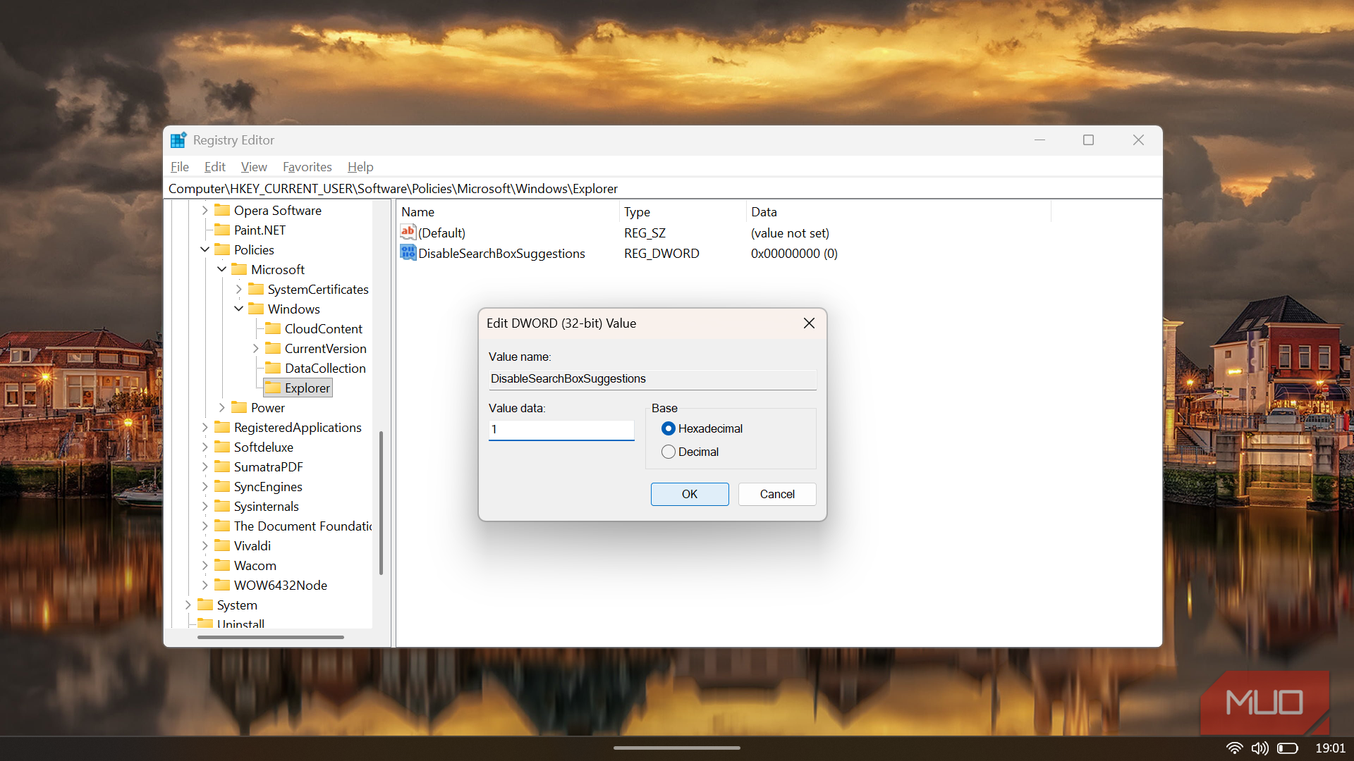This screenshot has height=761, width=1354.
Task: Collapse the Policies tree node
Action: tap(205, 249)
